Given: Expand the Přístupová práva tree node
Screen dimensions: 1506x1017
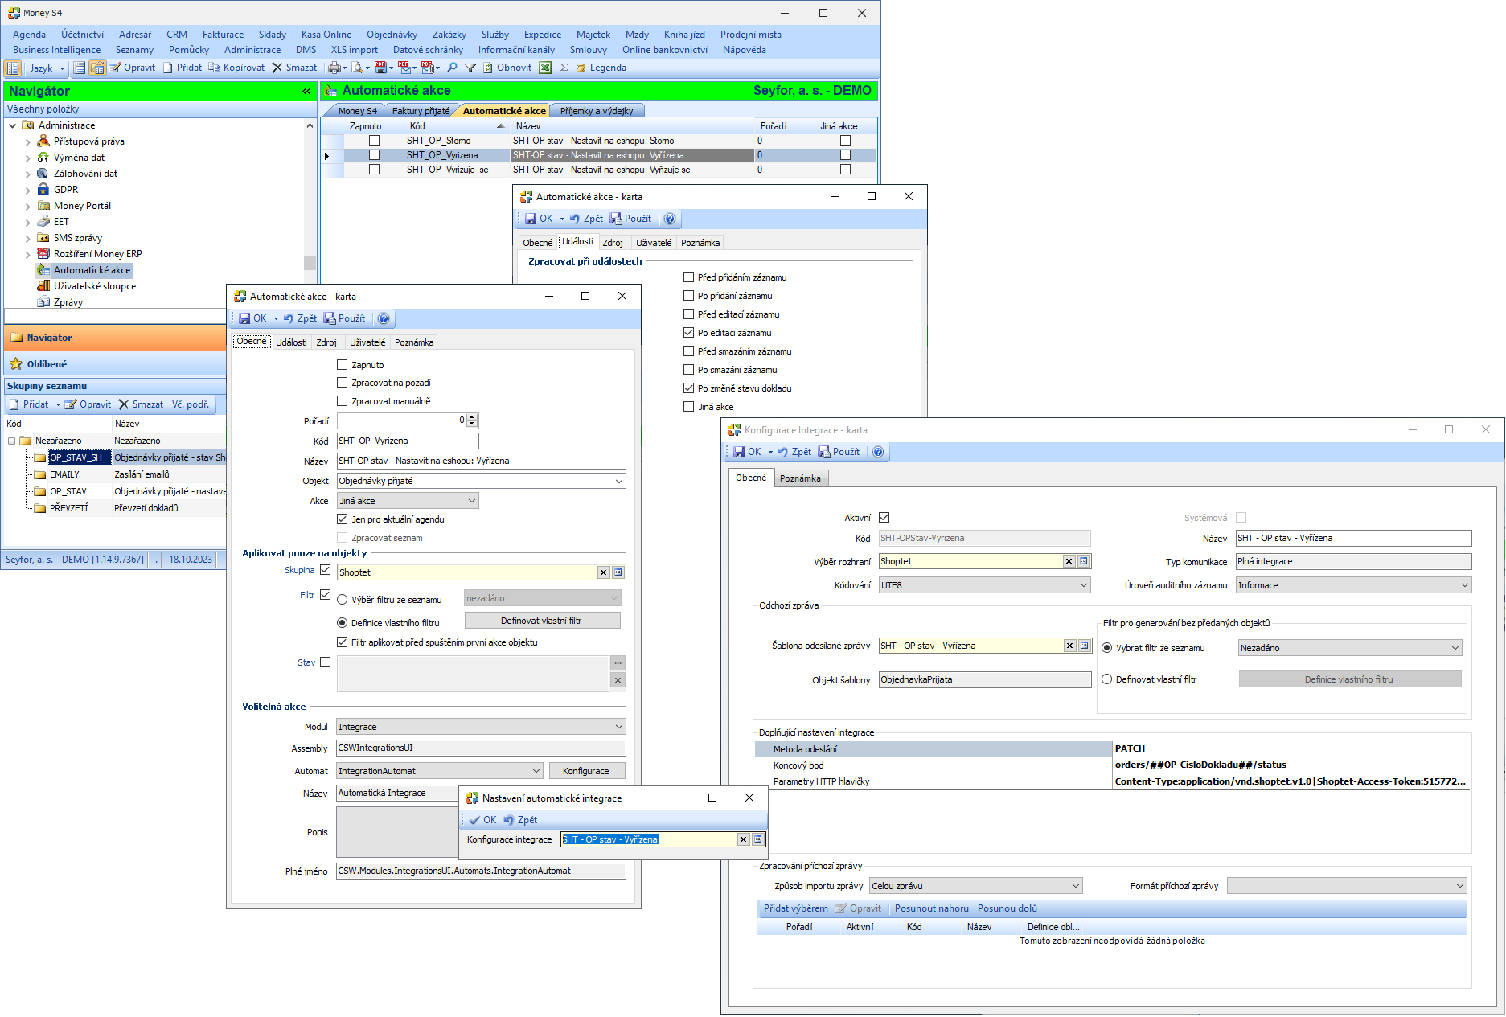Looking at the screenshot, I should [28, 141].
